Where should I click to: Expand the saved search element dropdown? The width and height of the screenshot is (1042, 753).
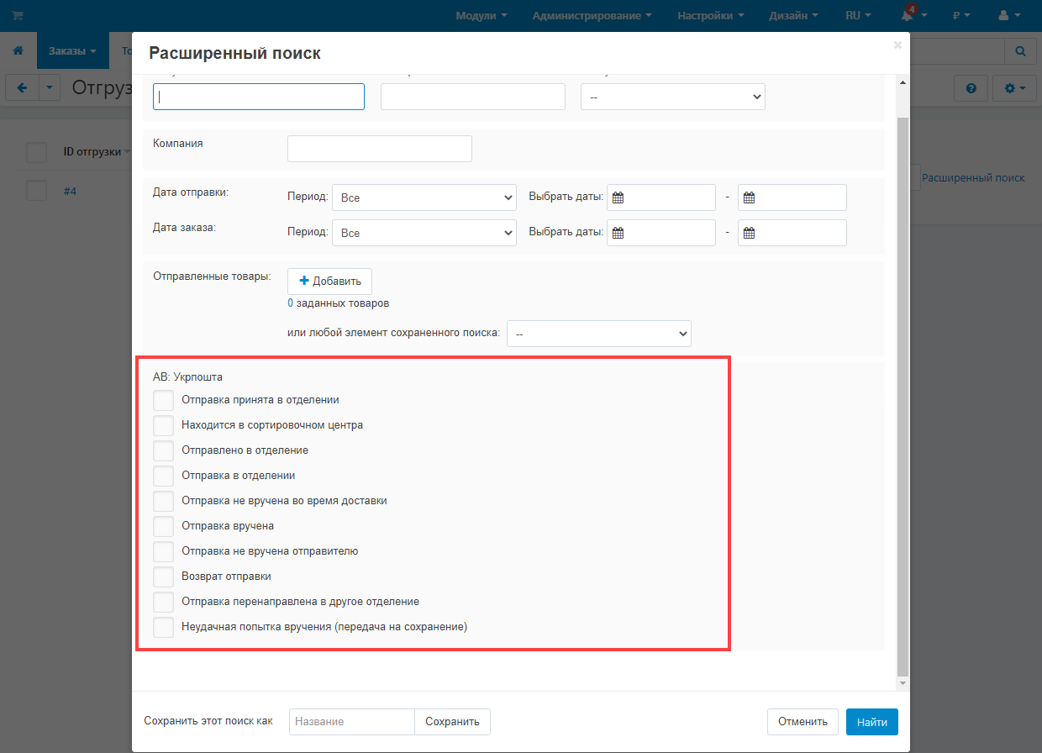point(599,334)
